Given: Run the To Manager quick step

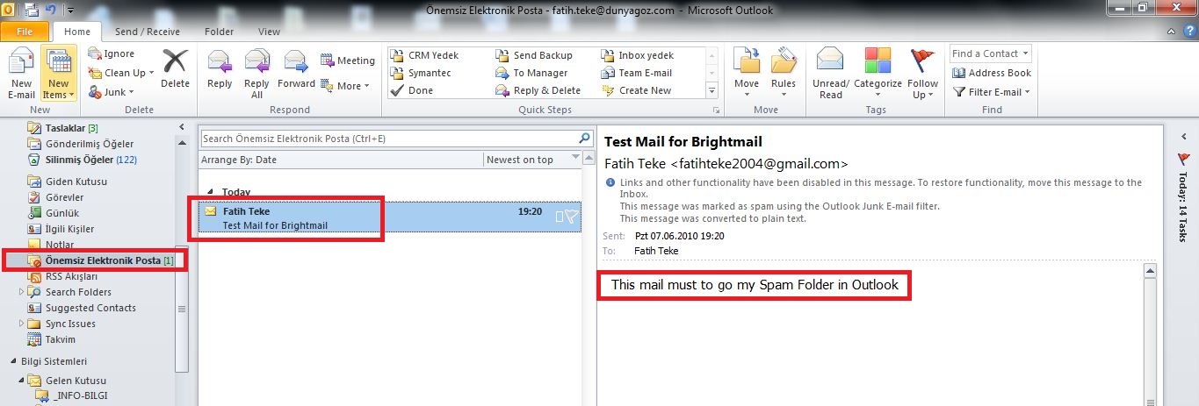Looking at the screenshot, I should [x=532, y=73].
